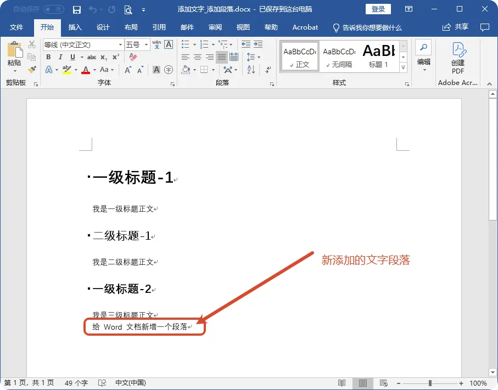
Task: Click the zoom level 100% button
Action: [478, 383]
